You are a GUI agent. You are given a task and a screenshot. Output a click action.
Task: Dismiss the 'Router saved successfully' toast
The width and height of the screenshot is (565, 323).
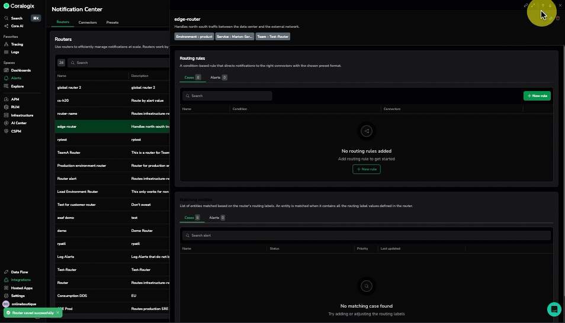pyautogui.click(x=59, y=312)
